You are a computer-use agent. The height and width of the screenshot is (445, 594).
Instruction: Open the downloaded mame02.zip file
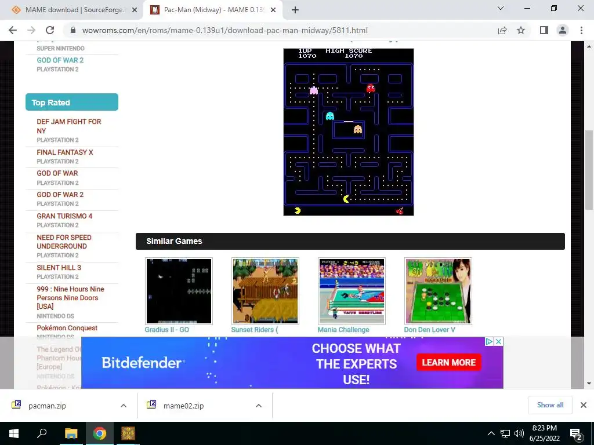pos(183,406)
